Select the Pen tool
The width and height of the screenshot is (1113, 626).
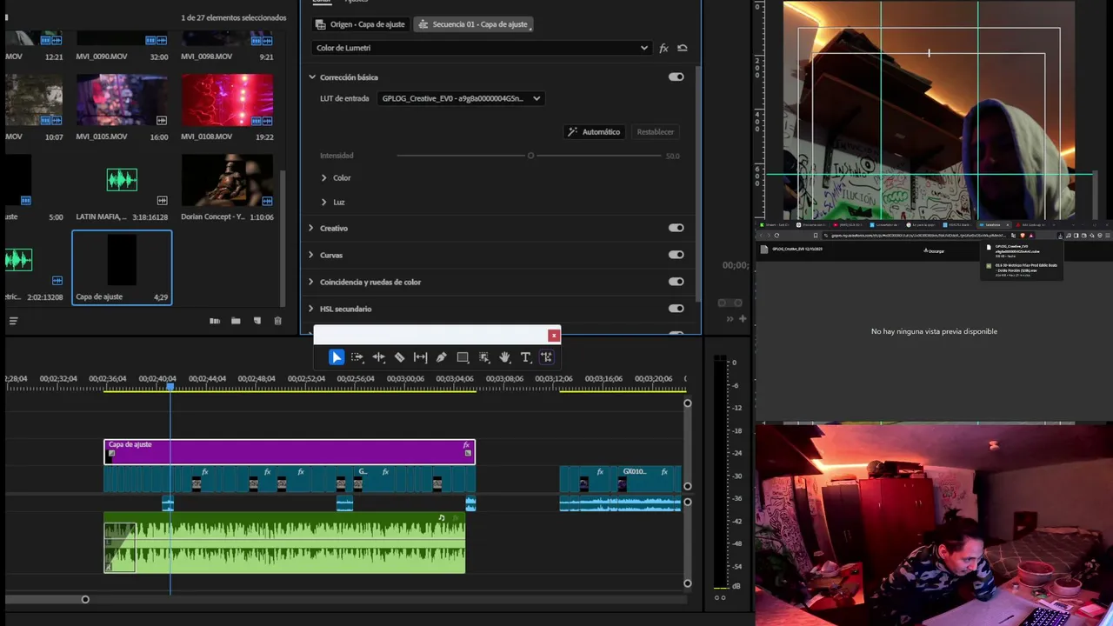tap(442, 357)
